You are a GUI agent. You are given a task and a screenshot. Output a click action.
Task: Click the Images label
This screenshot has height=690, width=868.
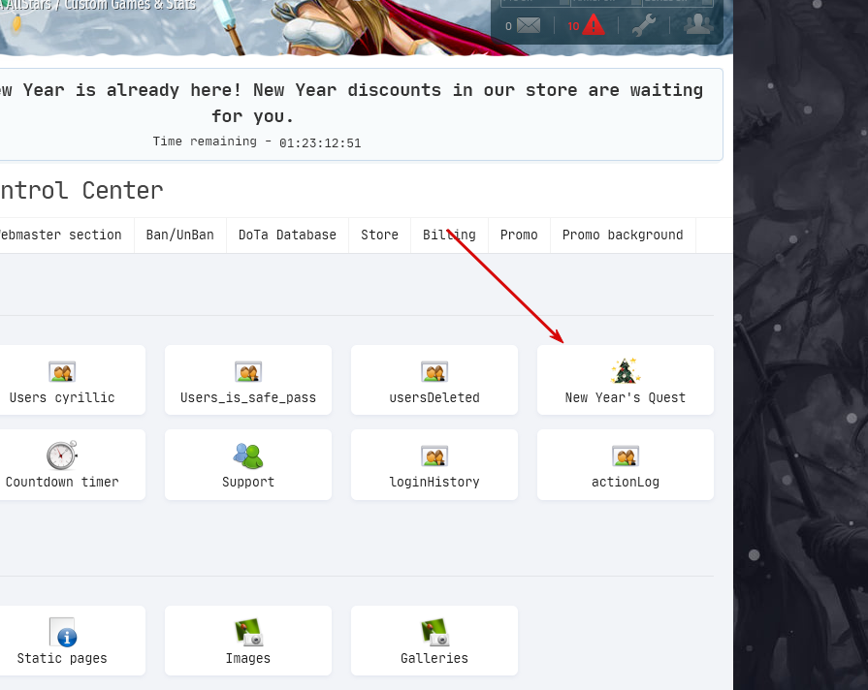coord(248,658)
